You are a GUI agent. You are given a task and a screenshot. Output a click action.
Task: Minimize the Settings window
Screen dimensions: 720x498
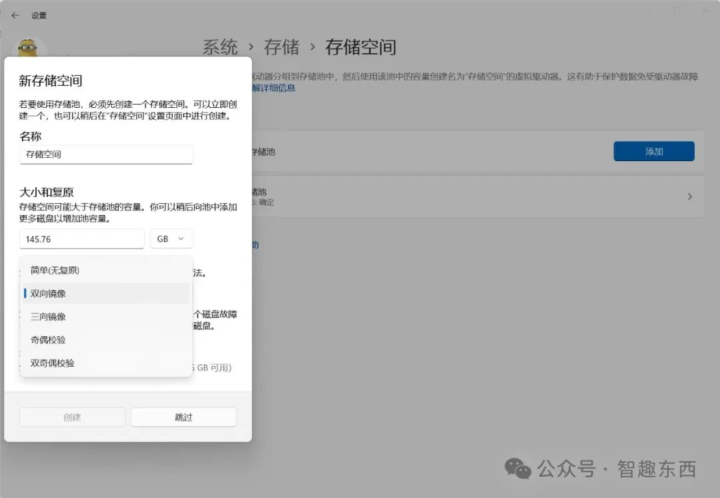point(648,11)
